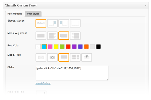Pick media-left text-right alignment icon

(x=52, y=36)
